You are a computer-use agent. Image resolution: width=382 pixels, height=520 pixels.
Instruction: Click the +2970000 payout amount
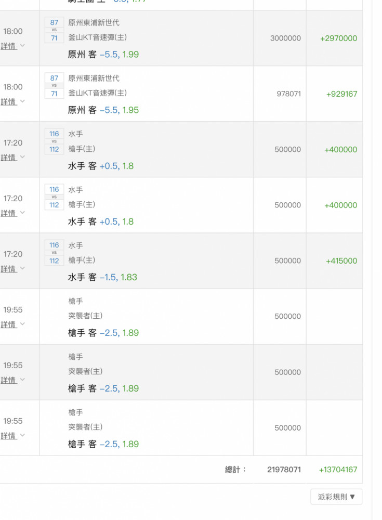[338, 38]
